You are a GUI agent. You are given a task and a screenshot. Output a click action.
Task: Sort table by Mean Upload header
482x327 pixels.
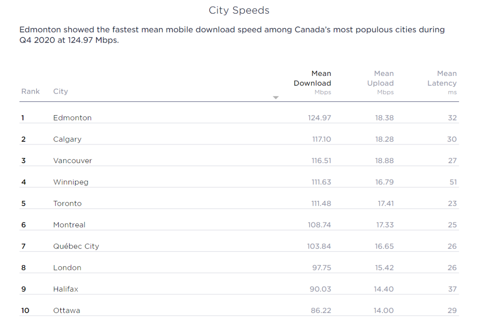(x=380, y=83)
